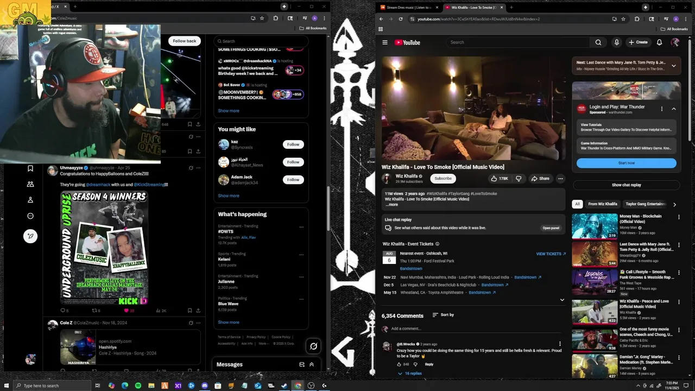The image size is (695, 391).
Task: Click the YouTube search magnifier button
Action: point(598,42)
